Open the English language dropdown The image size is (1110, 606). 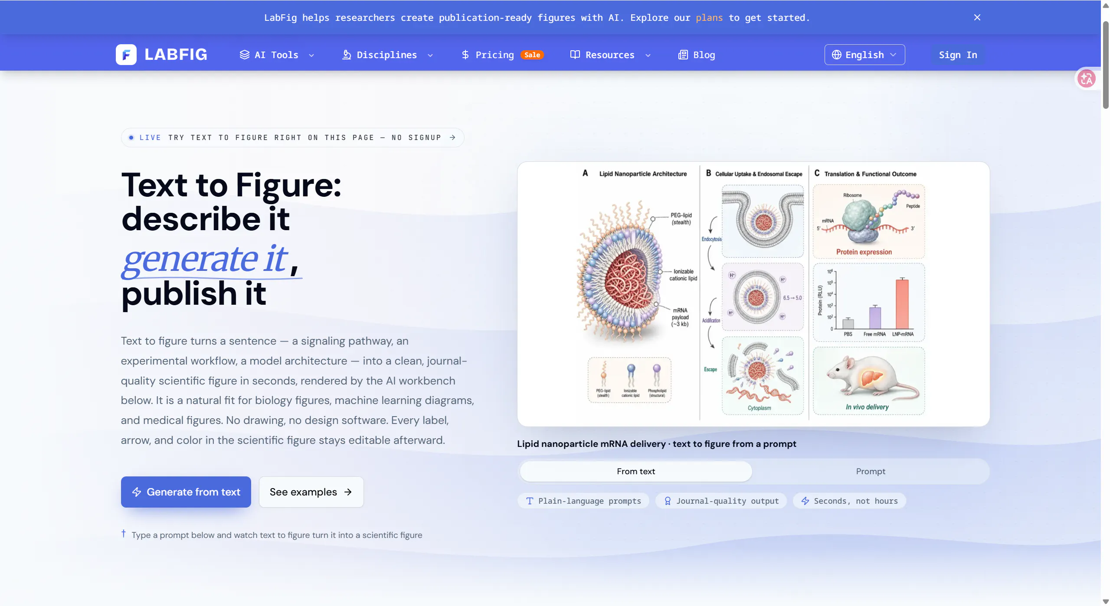point(864,55)
